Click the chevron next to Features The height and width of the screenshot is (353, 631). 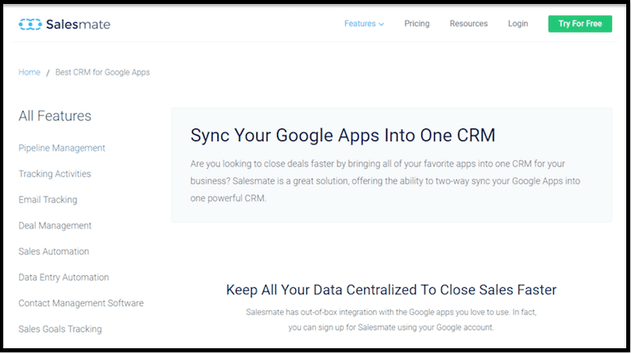pos(381,25)
